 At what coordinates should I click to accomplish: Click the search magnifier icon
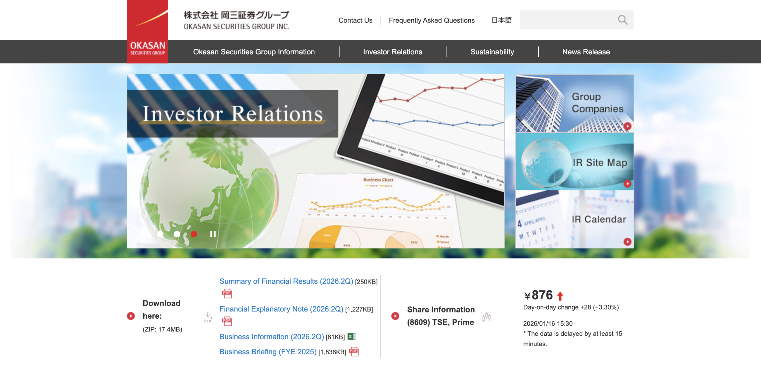click(622, 20)
